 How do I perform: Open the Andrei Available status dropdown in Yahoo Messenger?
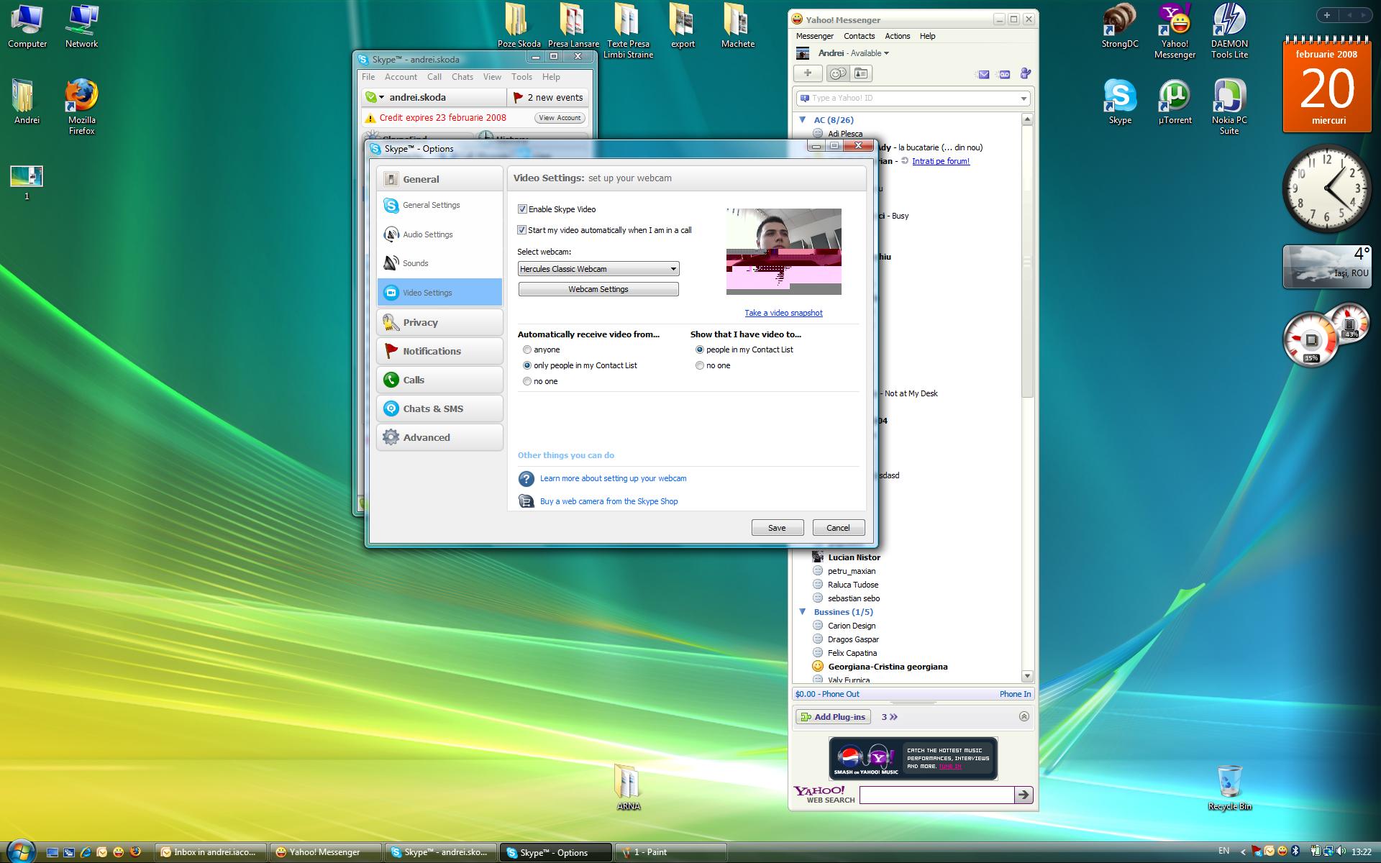(x=854, y=53)
